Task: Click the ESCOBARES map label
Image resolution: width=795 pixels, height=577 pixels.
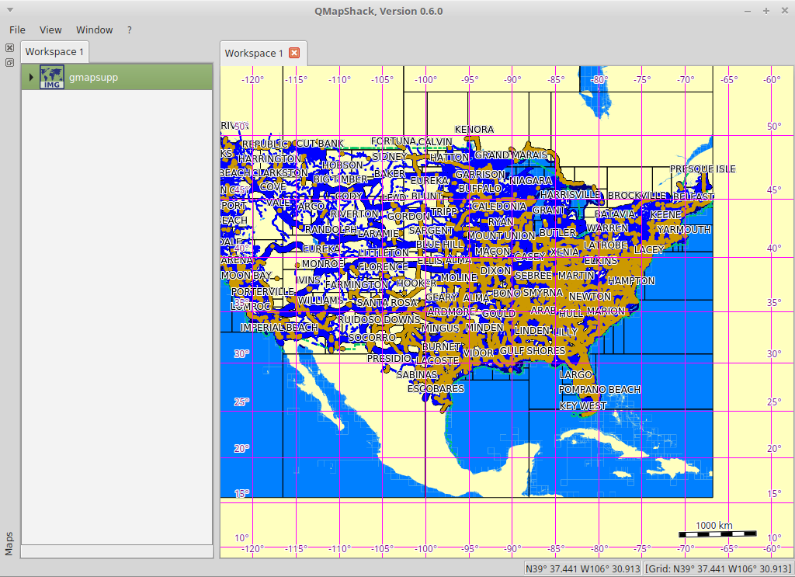Action: click(x=436, y=389)
